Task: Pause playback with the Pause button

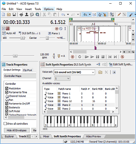Action: (97, 57)
